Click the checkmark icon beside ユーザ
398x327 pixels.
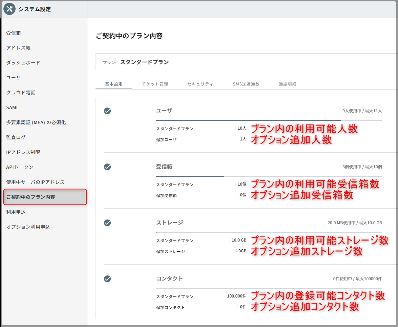coord(107,111)
